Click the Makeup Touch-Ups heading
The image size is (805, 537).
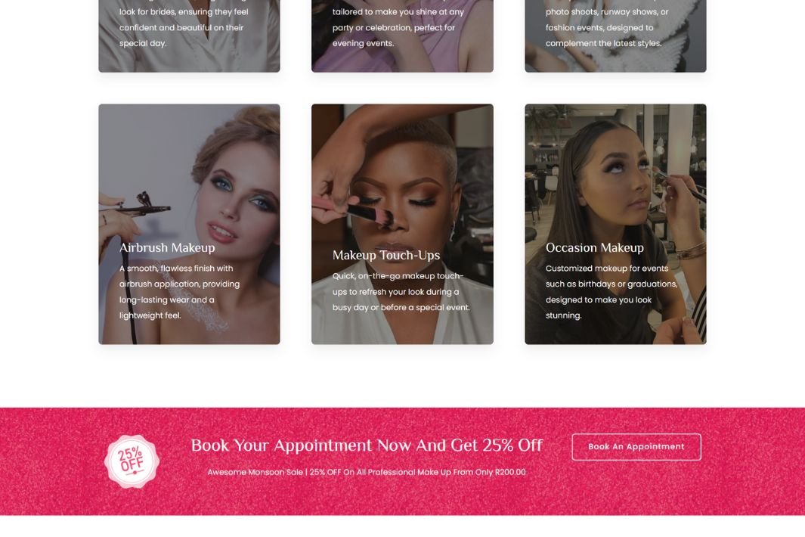(386, 255)
